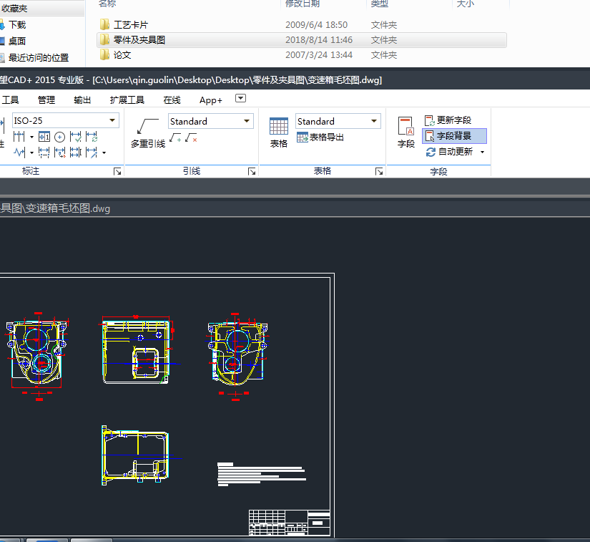This screenshot has height=542, width=590.
Task: Click the center mark circle icon
Action: (x=59, y=137)
